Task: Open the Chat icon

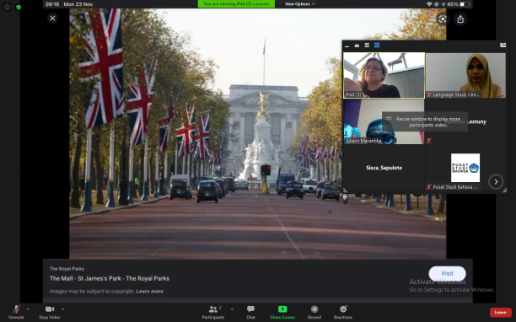Action: click(250, 309)
